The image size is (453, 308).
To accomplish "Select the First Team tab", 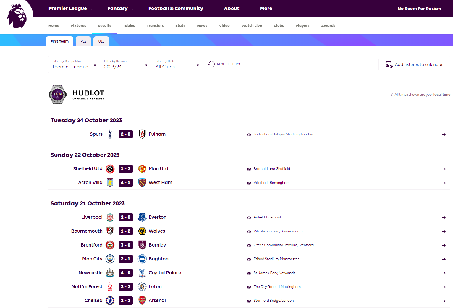I will pyautogui.click(x=59, y=41).
